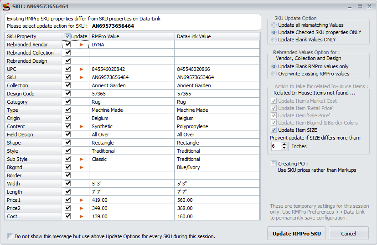Uncheck Update Item SIZE checkbox

[x=274, y=130]
